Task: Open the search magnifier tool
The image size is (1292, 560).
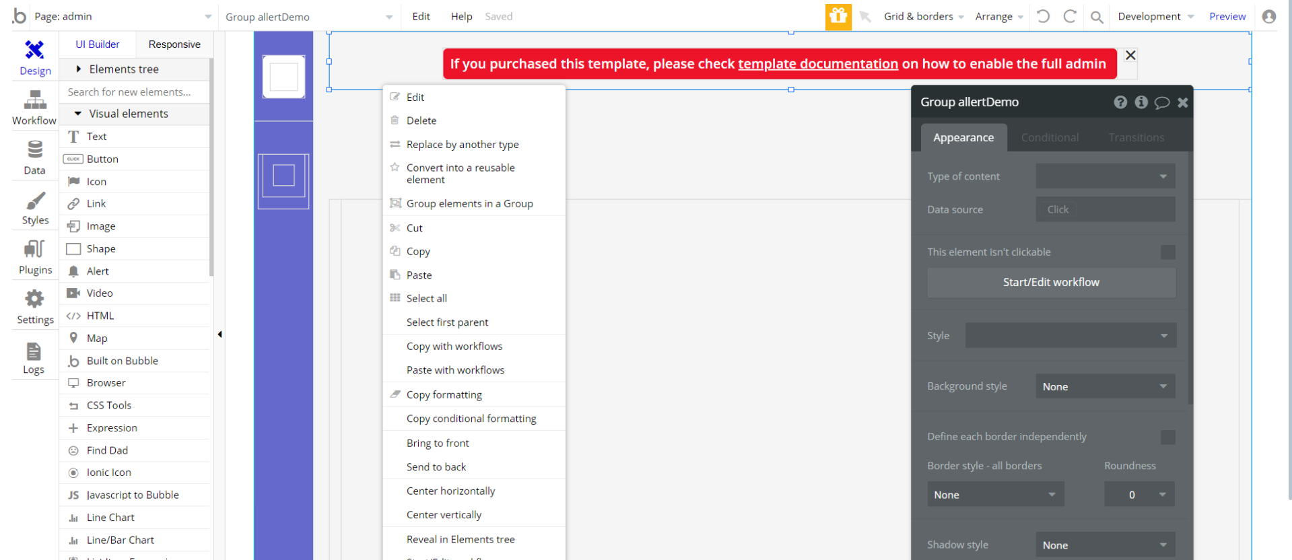Action: pyautogui.click(x=1097, y=17)
